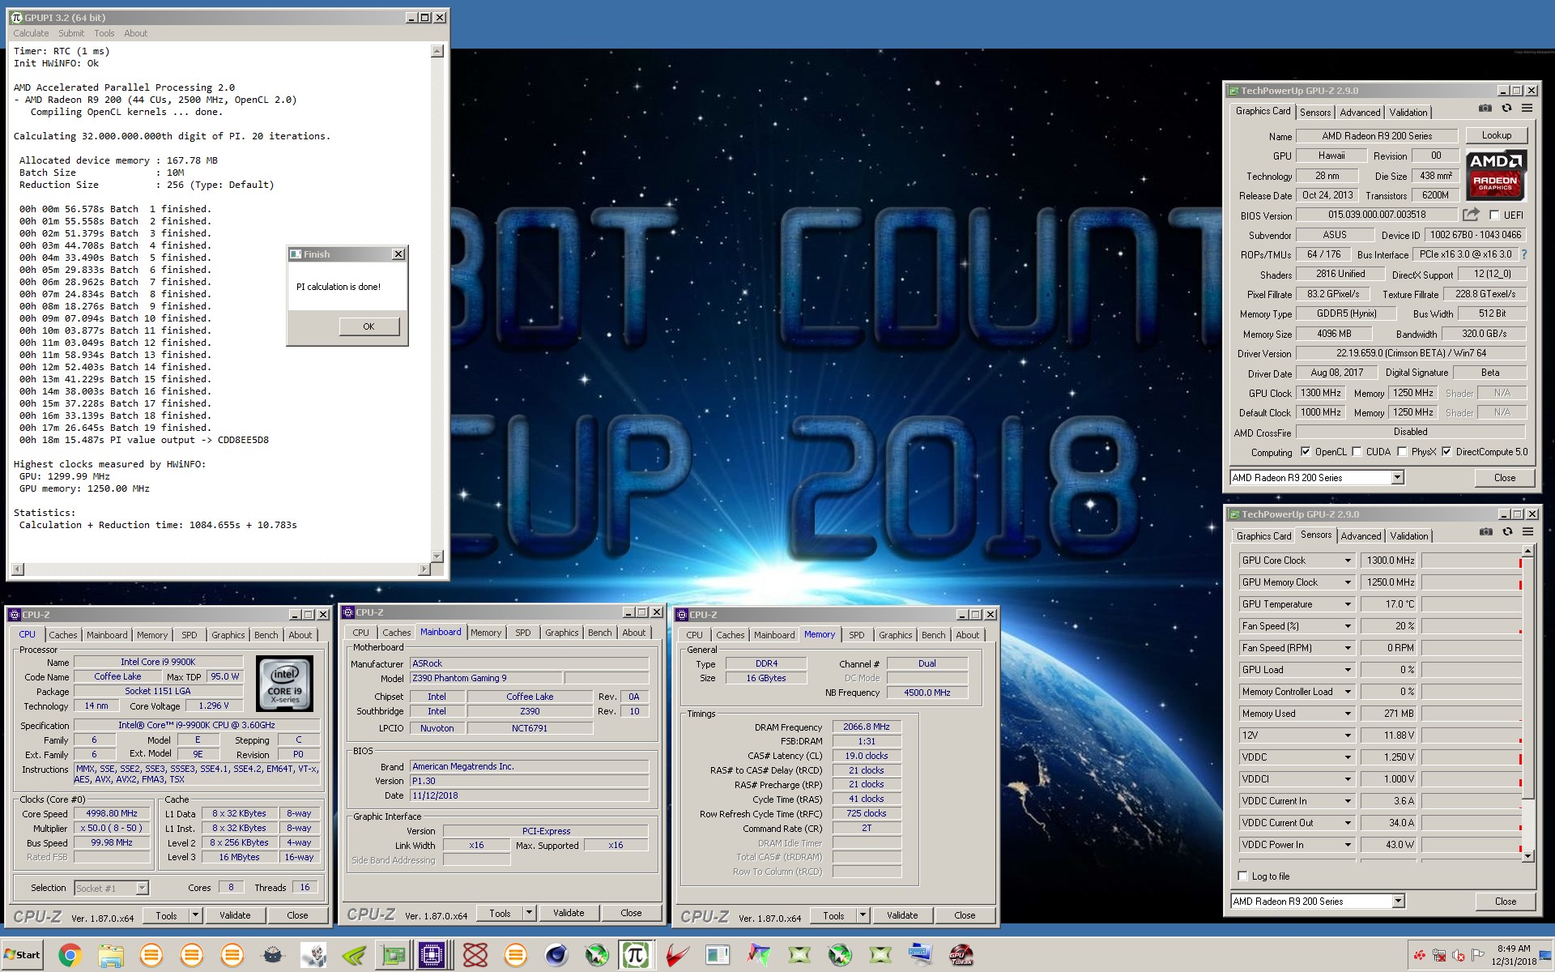Click the GPUPI pi icon in the taskbar

pyautogui.click(x=635, y=956)
